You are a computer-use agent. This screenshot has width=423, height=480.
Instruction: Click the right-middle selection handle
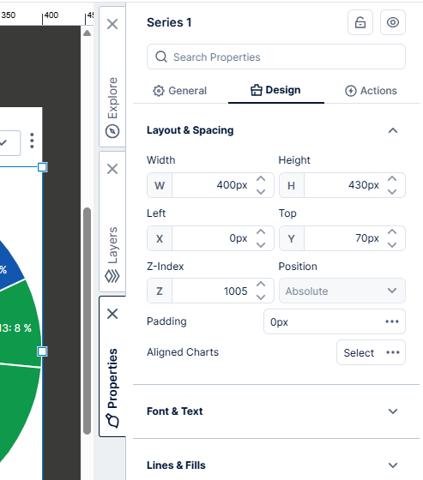[x=42, y=351]
